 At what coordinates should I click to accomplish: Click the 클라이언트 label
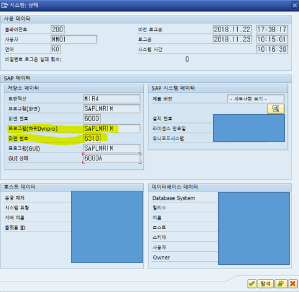coord(16,30)
